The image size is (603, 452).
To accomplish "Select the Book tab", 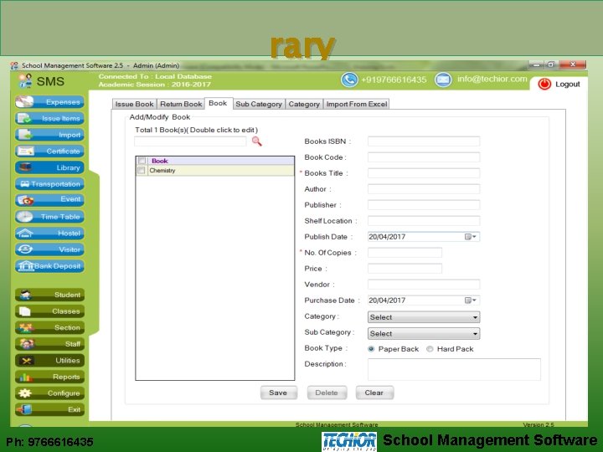I will click(x=218, y=104).
